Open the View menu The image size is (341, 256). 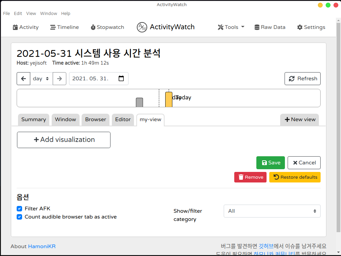coord(31,14)
